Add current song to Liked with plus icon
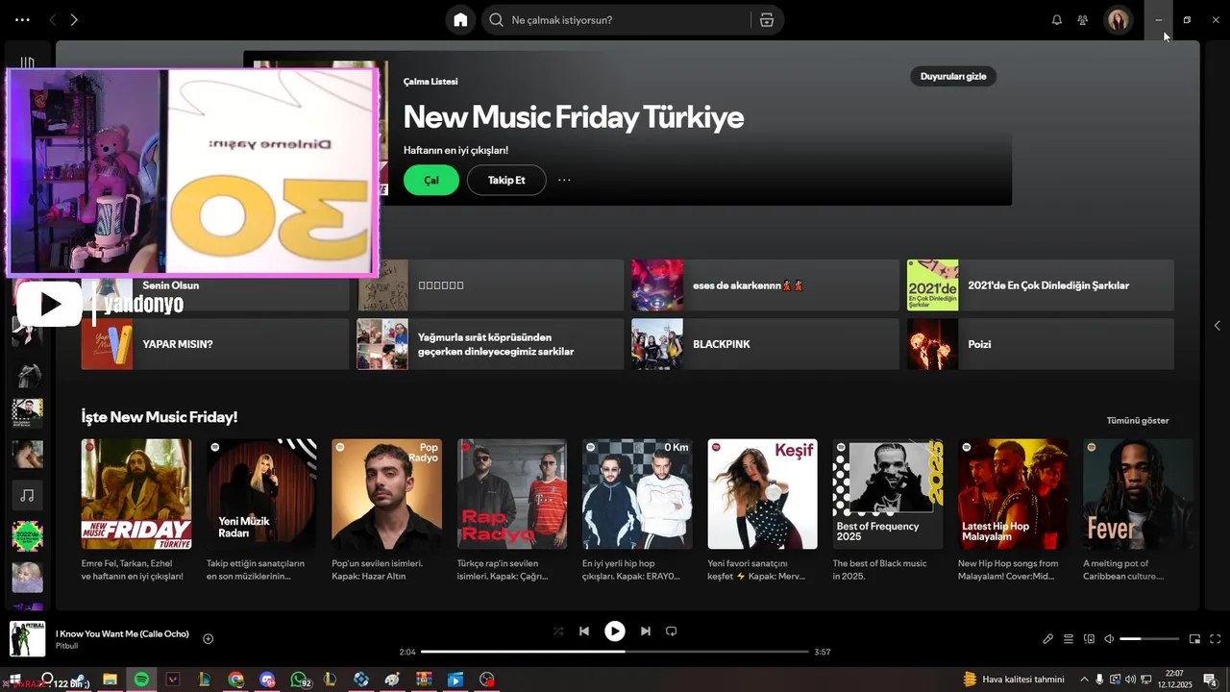1230x692 pixels. point(208,639)
